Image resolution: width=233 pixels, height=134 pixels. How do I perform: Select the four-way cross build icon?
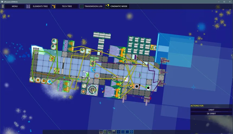tap(132, 132)
